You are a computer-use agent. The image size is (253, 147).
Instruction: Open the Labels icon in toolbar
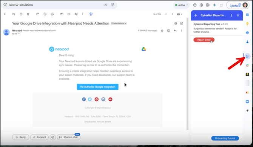[69, 14]
